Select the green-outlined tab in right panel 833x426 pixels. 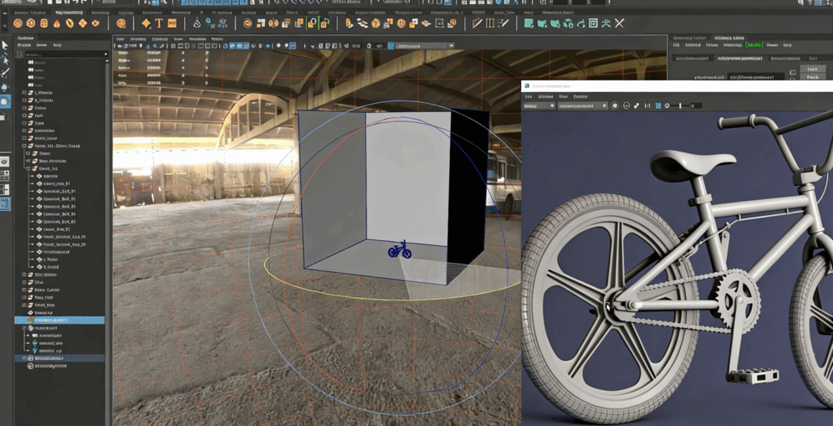754,45
